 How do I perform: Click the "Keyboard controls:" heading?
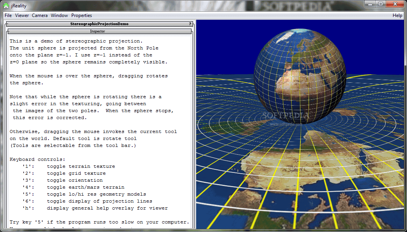37,159
